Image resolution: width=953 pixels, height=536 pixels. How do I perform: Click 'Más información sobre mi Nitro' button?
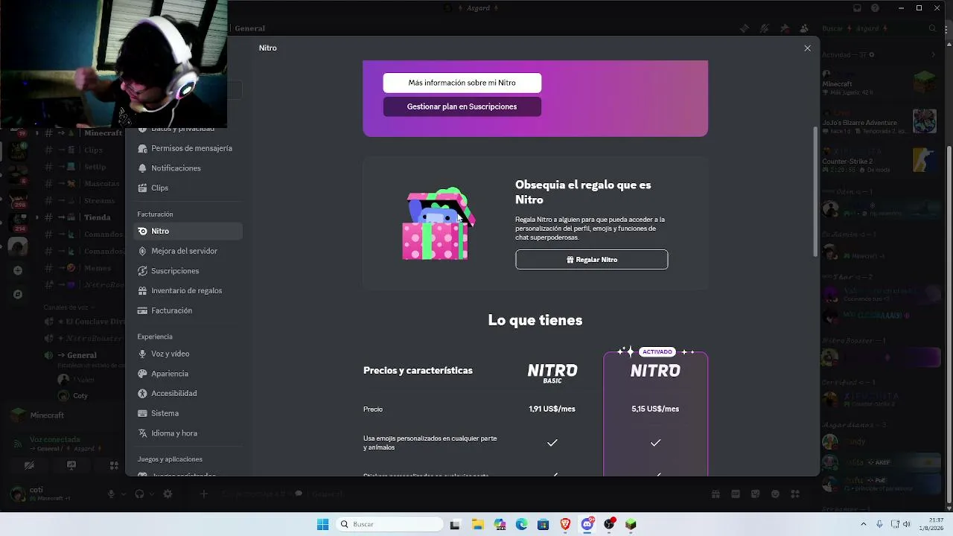(462, 83)
